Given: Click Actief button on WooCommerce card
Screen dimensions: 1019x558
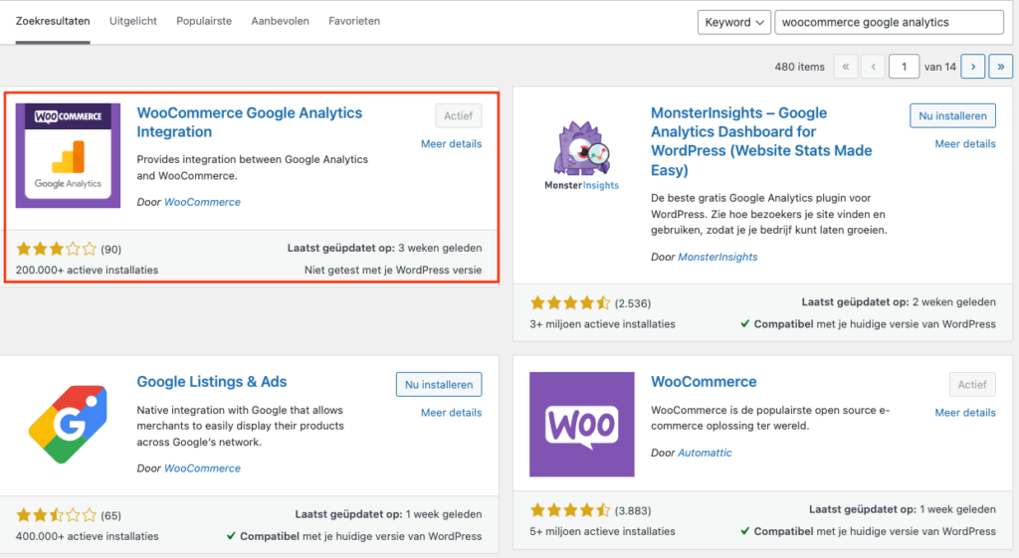Looking at the screenshot, I should tap(972, 385).
